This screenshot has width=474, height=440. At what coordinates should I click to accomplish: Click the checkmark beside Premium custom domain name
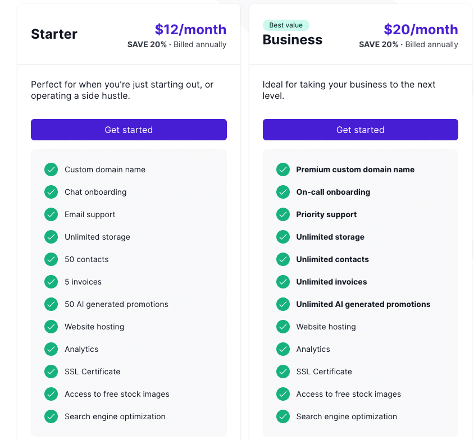(283, 169)
